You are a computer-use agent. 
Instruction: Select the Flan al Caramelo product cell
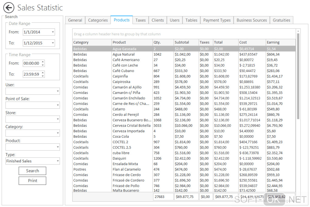[132, 169]
